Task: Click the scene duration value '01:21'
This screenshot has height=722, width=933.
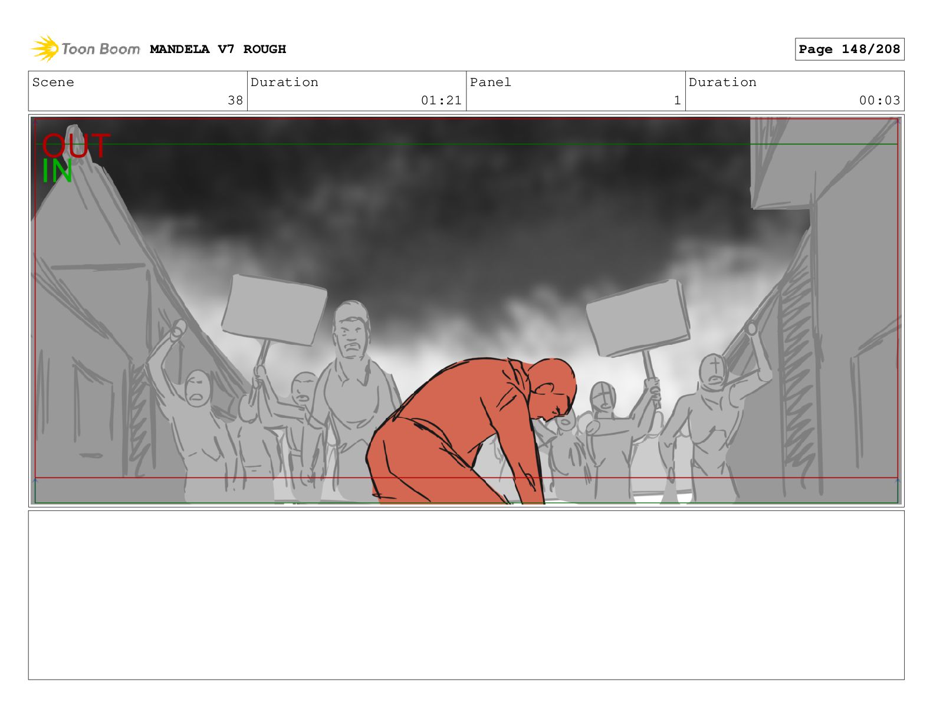Action: pyautogui.click(x=441, y=101)
